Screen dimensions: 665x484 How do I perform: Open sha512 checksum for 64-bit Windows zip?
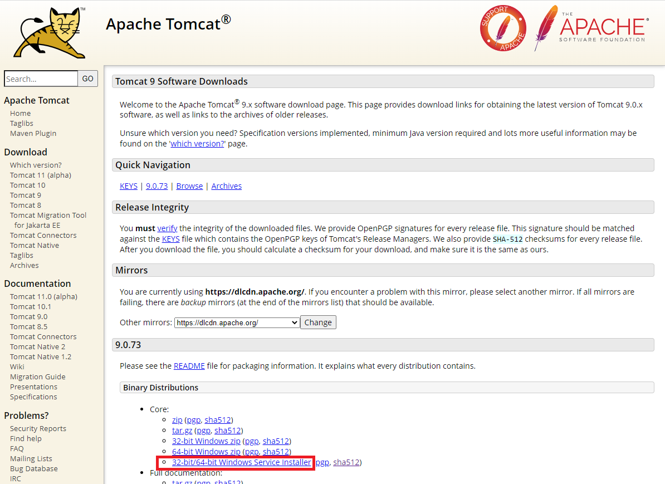point(276,452)
